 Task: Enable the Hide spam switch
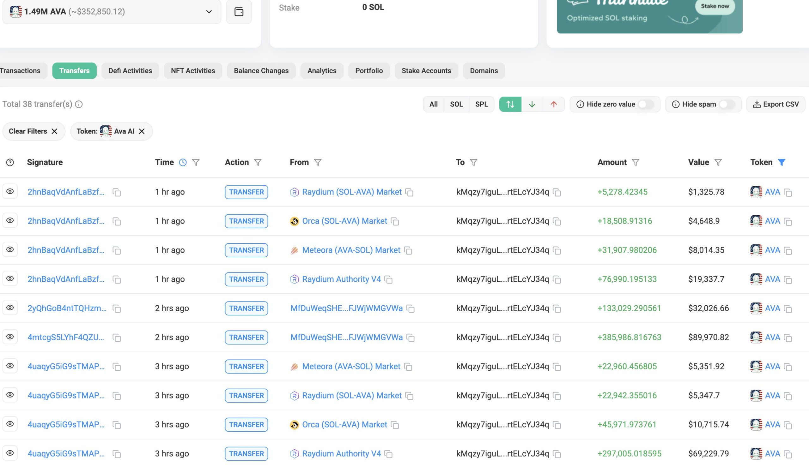pos(727,104)
